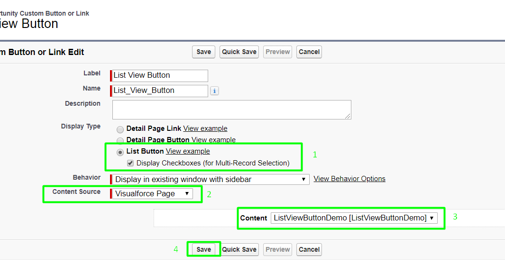Select the Detail Page Link radio button
The image size is (505, 265).
coord(120,129)
